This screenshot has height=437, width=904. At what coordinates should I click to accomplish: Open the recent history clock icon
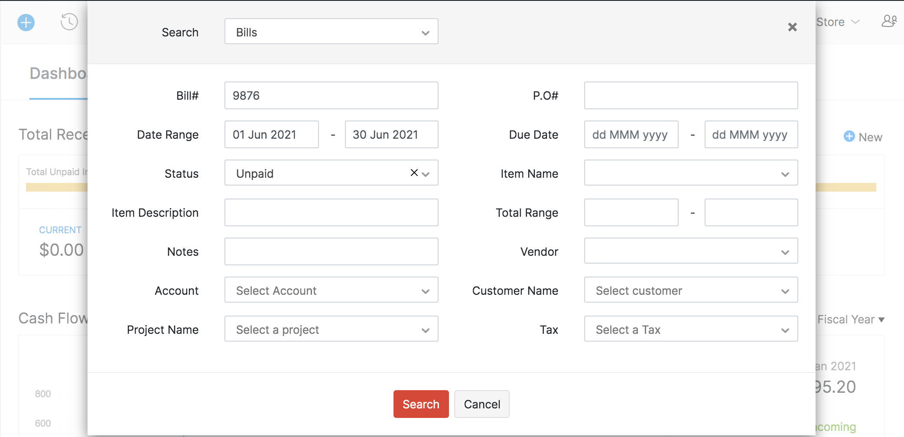tap(69, 22)
